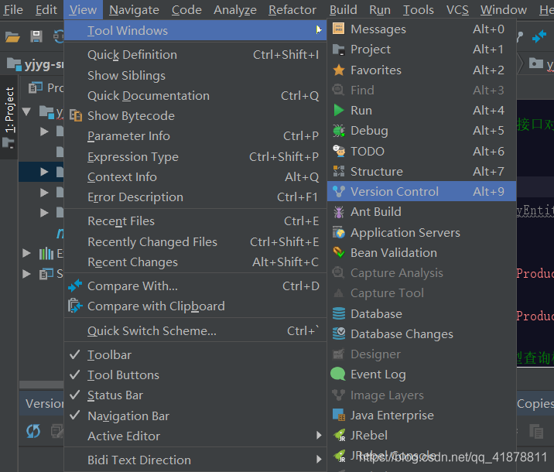
Task: Click the Version Control panel tab
Action: [x=43, y=403]
